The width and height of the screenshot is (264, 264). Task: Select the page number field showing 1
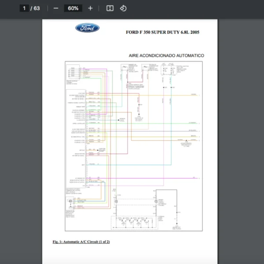tap(24, 8)
